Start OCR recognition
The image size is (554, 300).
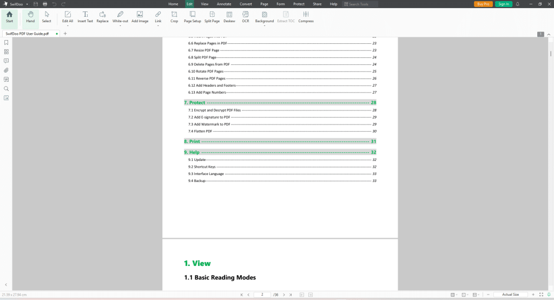tap(246, 17)
